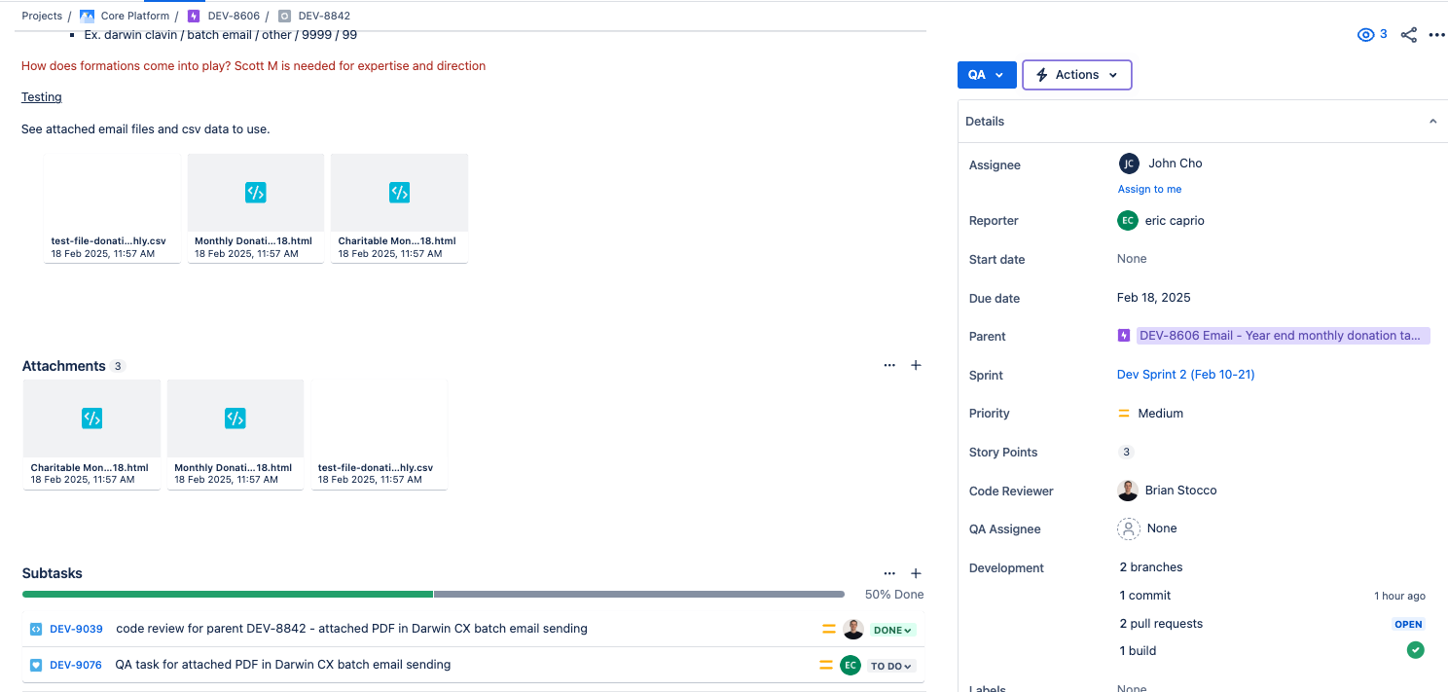Image resolution: width=1448 pixels, height=692 pixels.
Task: Open test-file-donati...hly.csv in description
Action: (112, 207)
